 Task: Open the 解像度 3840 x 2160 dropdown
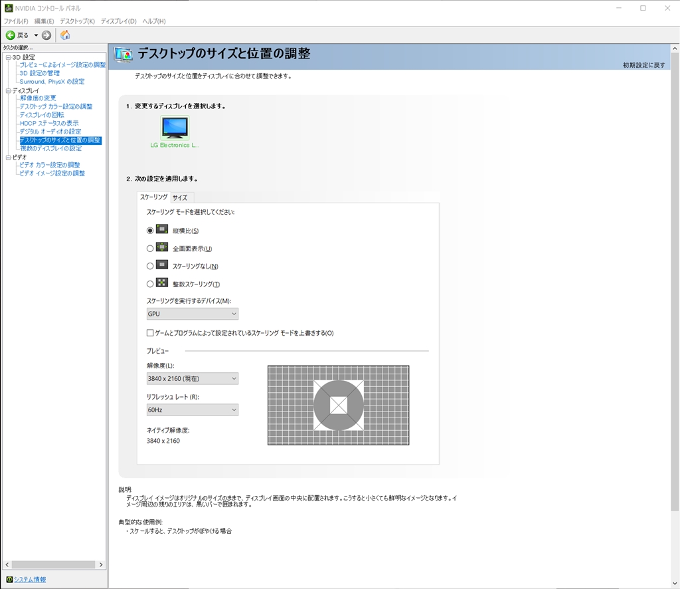coord(192,378)
